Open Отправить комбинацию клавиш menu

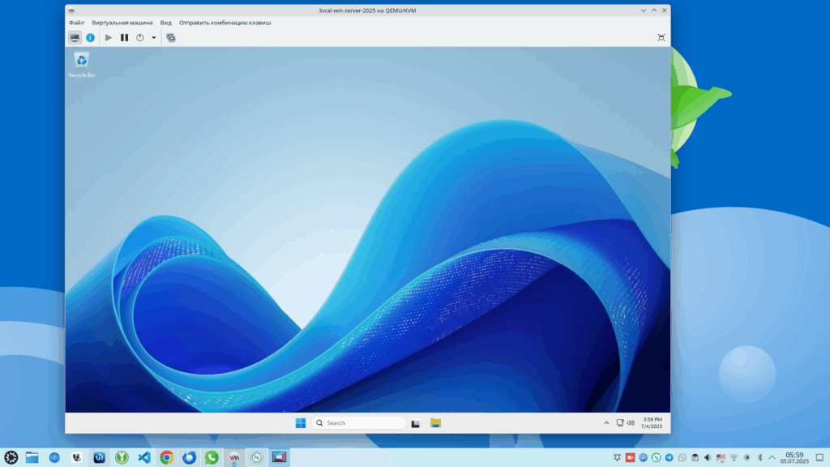225,23
